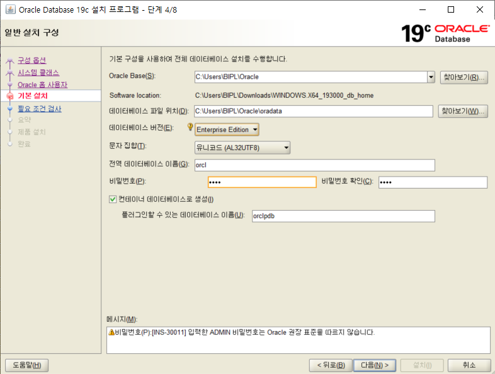The height and width of the screenshot is (374, 495).
Task: Go to the 구성 옵션 step
Action: [32, 60]
